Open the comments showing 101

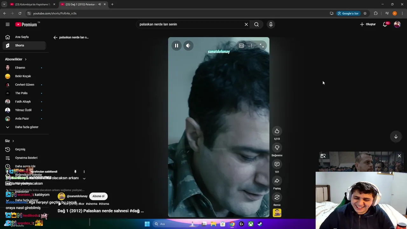[x=277, y=164]
